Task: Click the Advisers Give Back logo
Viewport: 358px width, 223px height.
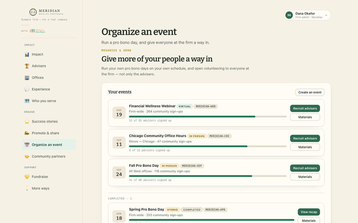Action: (x=37, y=31)
